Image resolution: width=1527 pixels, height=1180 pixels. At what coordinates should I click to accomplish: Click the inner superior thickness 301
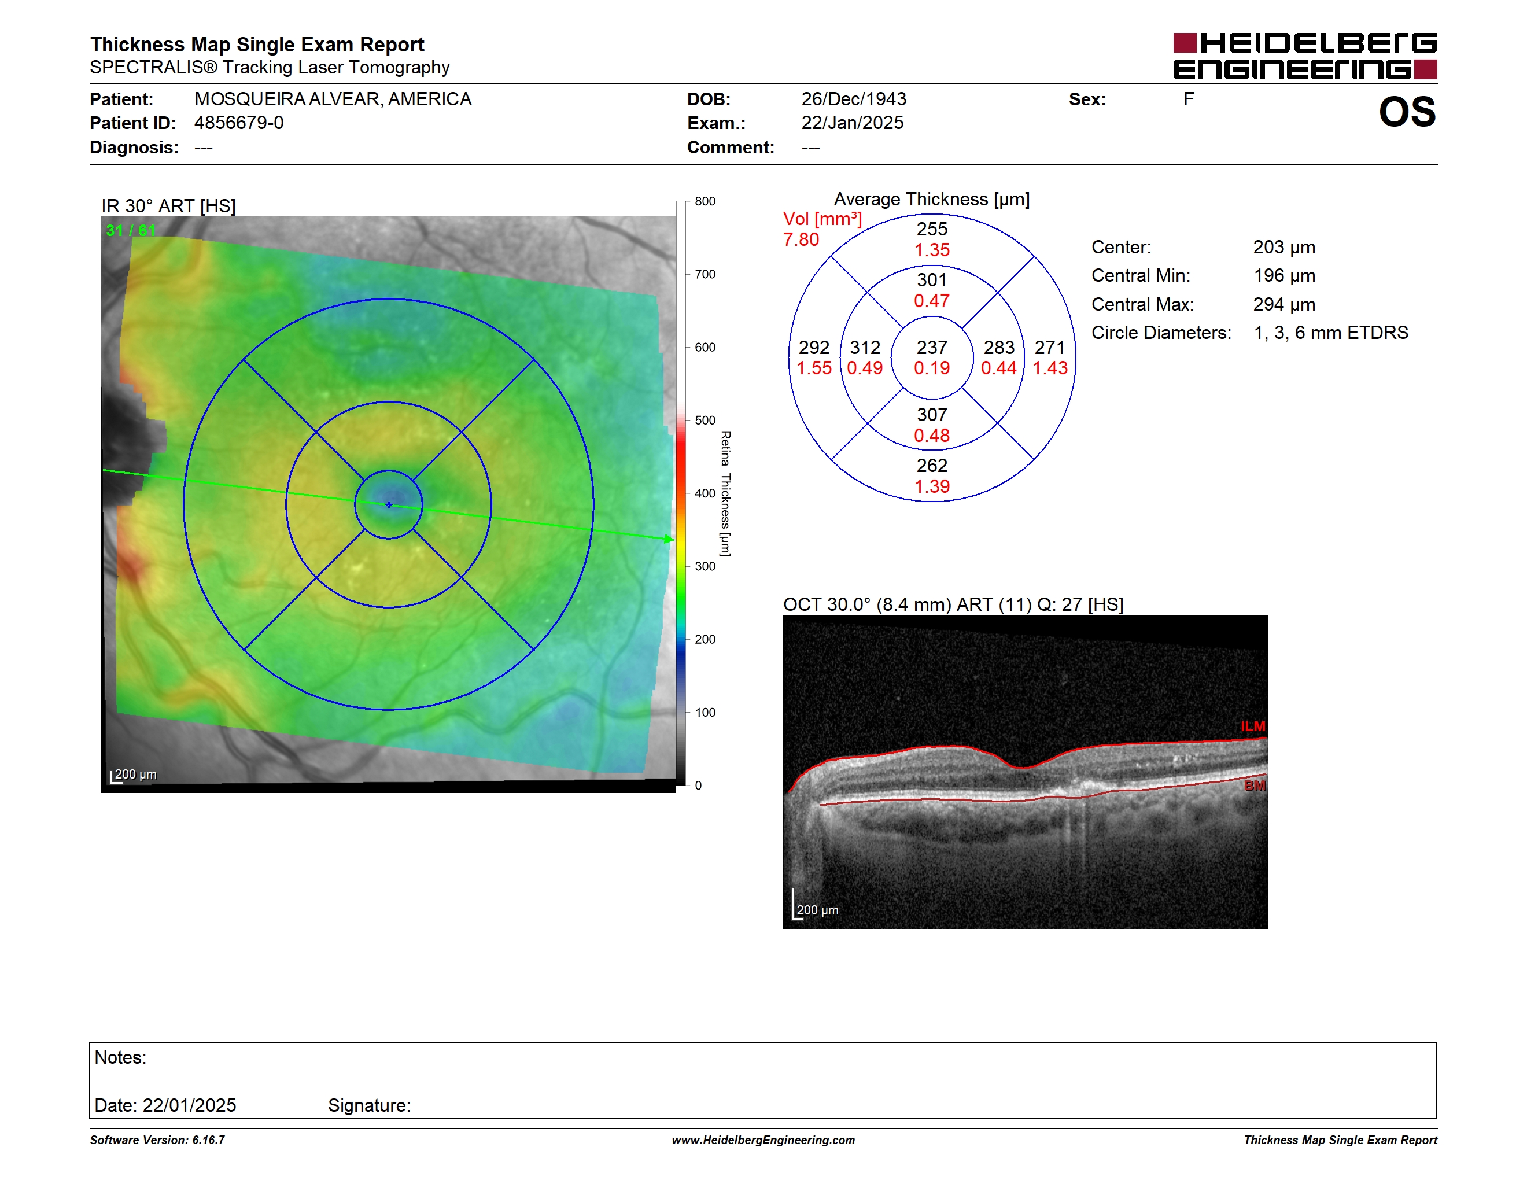[932, 281]
